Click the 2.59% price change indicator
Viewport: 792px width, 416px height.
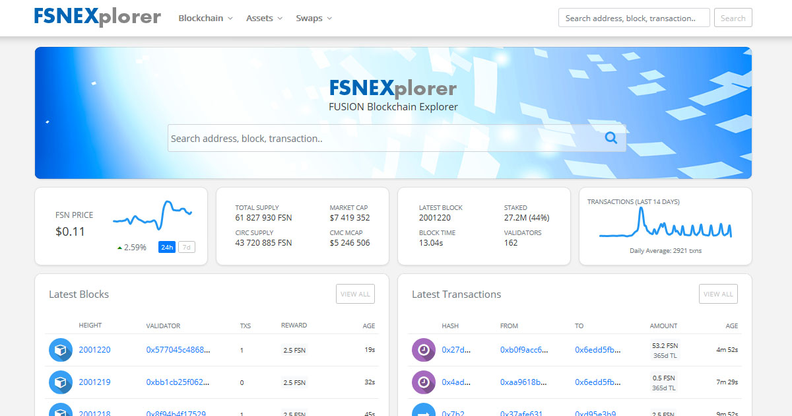point(132,248)
